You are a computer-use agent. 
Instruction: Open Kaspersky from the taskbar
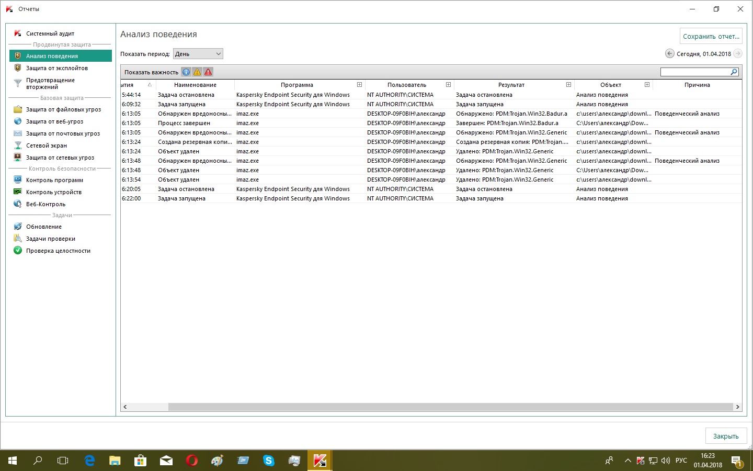[x=320, y=461]
